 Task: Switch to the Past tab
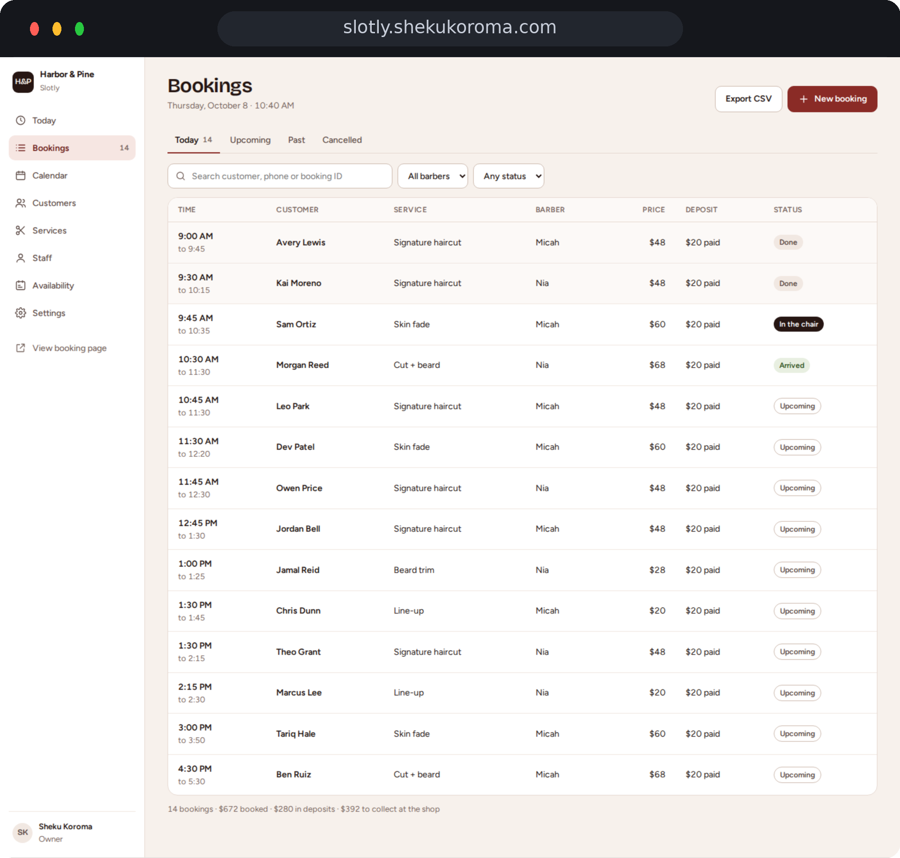click(296, 140)
